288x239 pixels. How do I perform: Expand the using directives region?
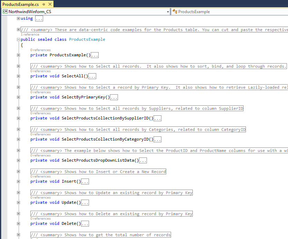[x=18, y=18]
